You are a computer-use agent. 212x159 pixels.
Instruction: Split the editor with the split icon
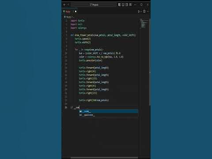[144, 11]
